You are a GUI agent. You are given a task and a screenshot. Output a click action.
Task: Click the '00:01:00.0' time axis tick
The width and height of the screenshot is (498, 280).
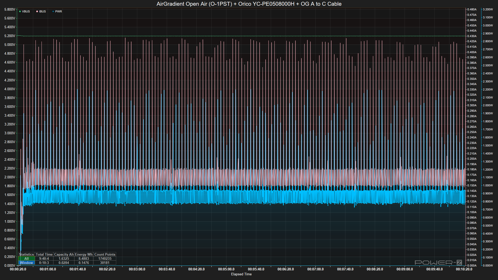[x=48, y=269]
